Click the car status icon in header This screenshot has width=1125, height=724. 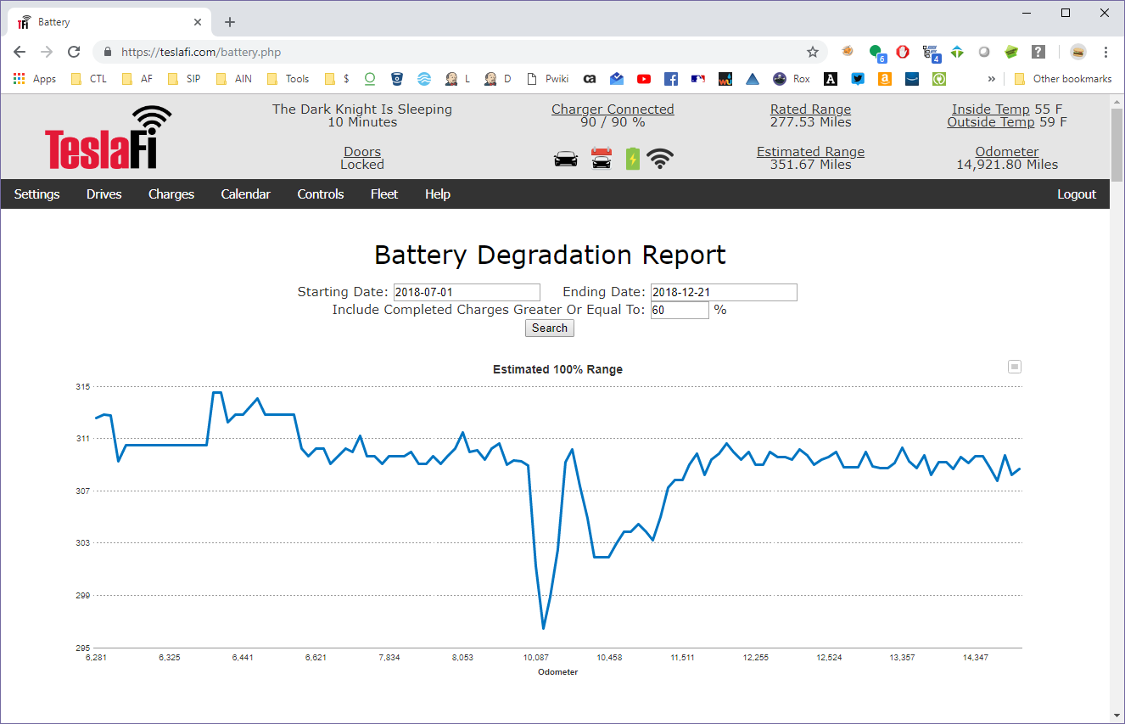[x=565, y=159]
